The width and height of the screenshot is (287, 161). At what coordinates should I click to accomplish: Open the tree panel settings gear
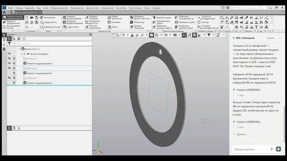tap(91, 34)
